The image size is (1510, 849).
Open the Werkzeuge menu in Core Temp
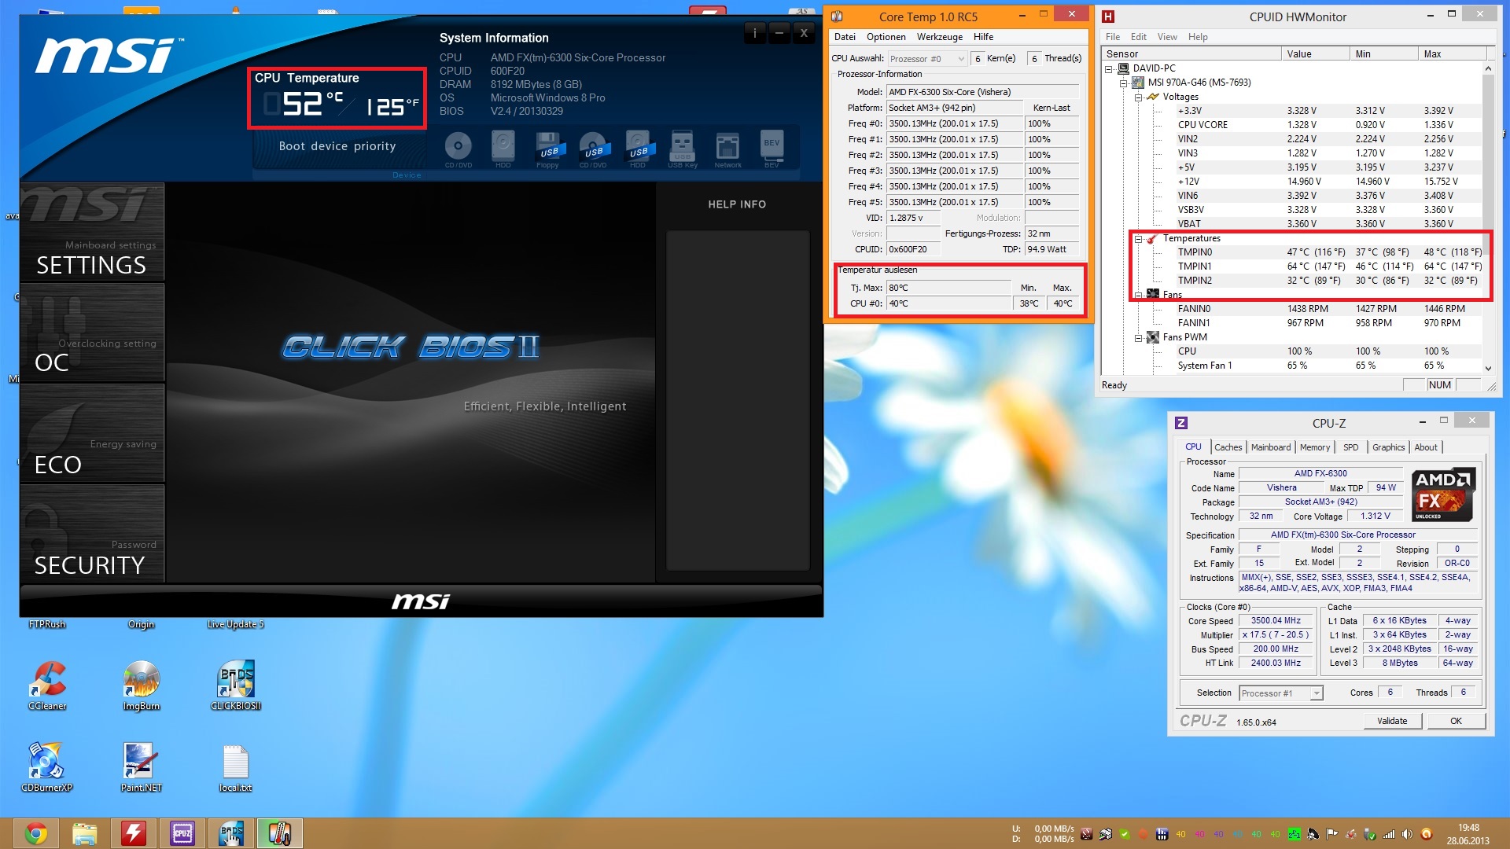(939, 37)
